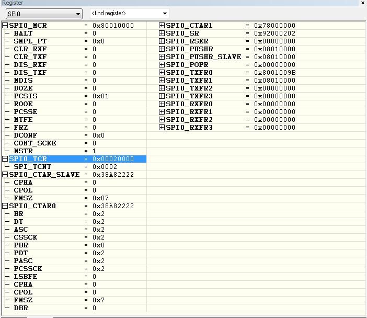This screenshot has height=318, width=367.
Task: Select the PBR field
Action: (21, 245)
